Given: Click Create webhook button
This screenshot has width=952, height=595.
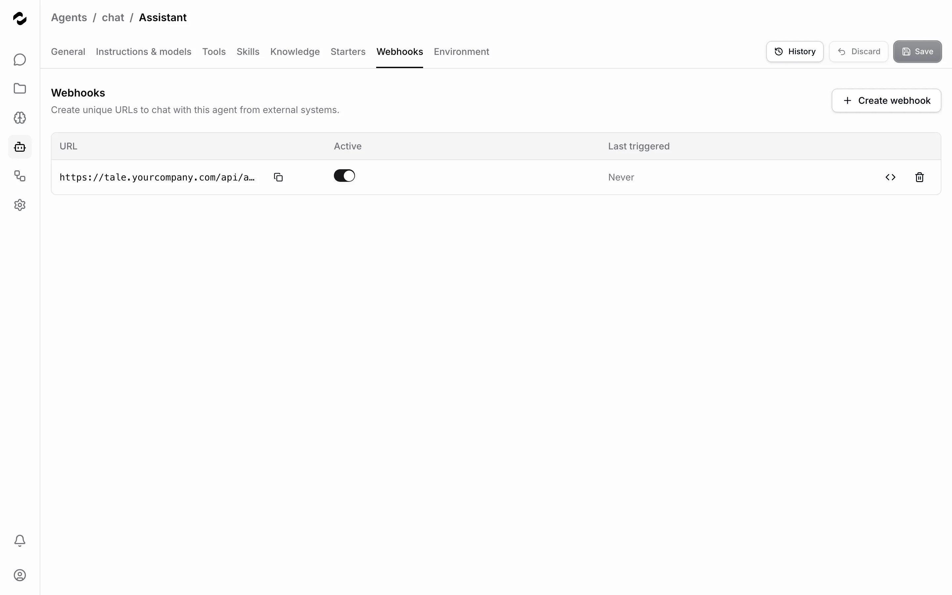Looking at the screenshot, I should [886, 101].
